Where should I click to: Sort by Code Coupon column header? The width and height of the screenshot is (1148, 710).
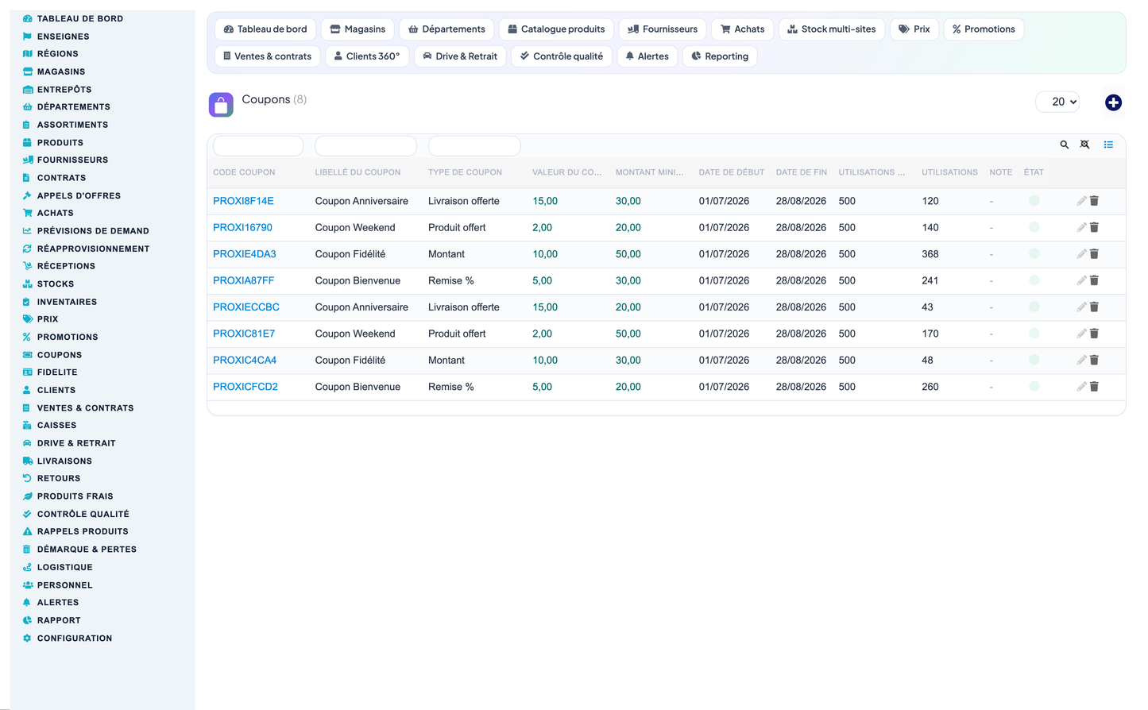(x=244, y=172)
